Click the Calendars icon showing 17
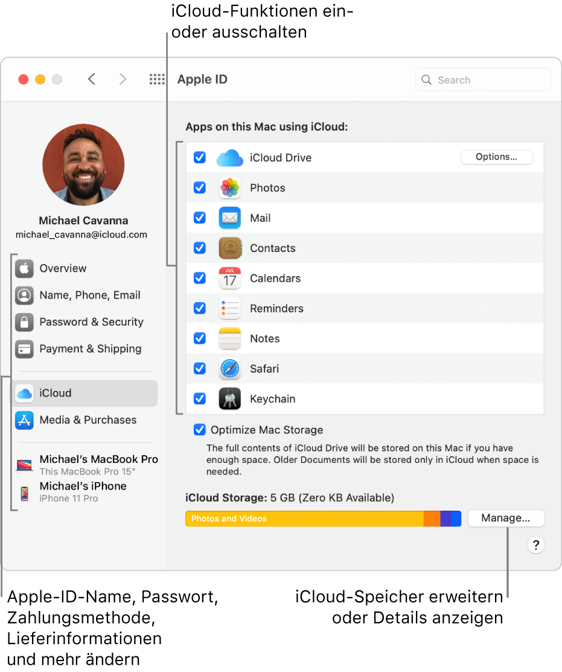 [230, 278]
